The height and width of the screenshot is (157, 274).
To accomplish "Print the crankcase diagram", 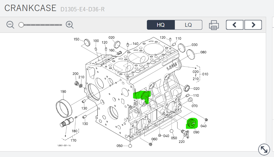I will tap(214, 25).
